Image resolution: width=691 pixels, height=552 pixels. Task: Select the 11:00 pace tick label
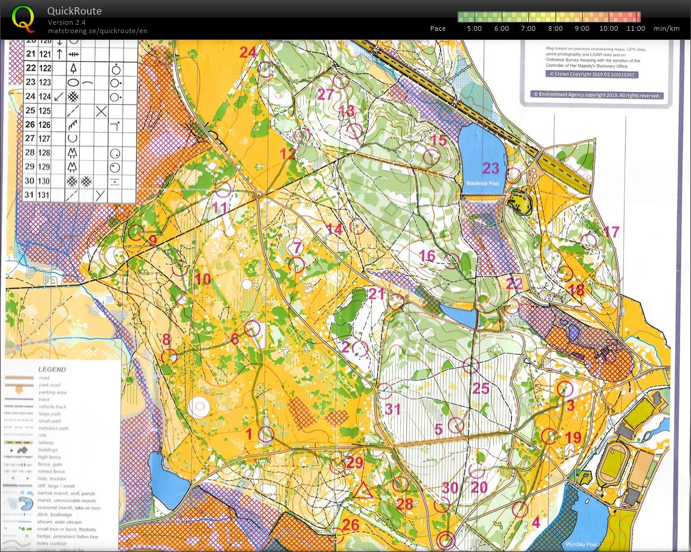point(635,28)
